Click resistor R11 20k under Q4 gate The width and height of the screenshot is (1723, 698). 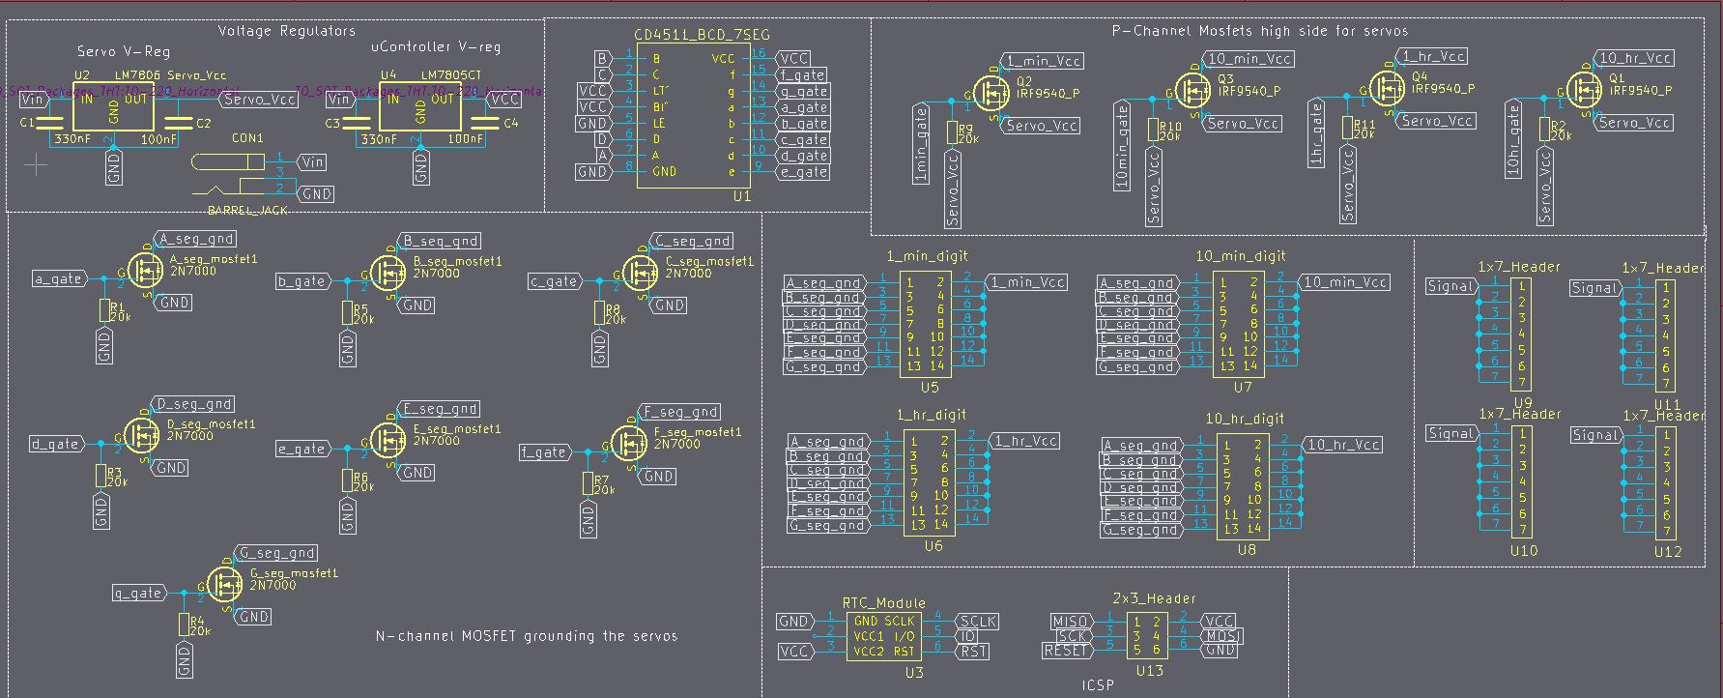[1348, 129]
